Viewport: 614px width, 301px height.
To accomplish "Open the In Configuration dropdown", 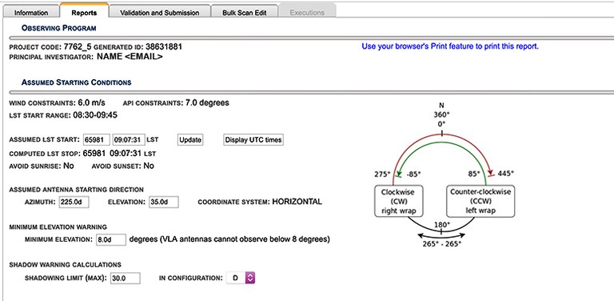I will point(241,279).
